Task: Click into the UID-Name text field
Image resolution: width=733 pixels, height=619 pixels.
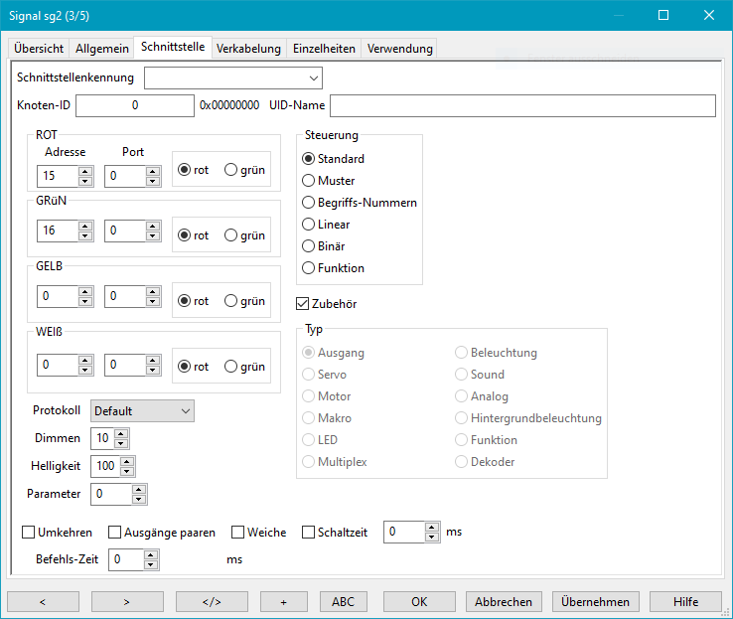Action: point(522,105)
